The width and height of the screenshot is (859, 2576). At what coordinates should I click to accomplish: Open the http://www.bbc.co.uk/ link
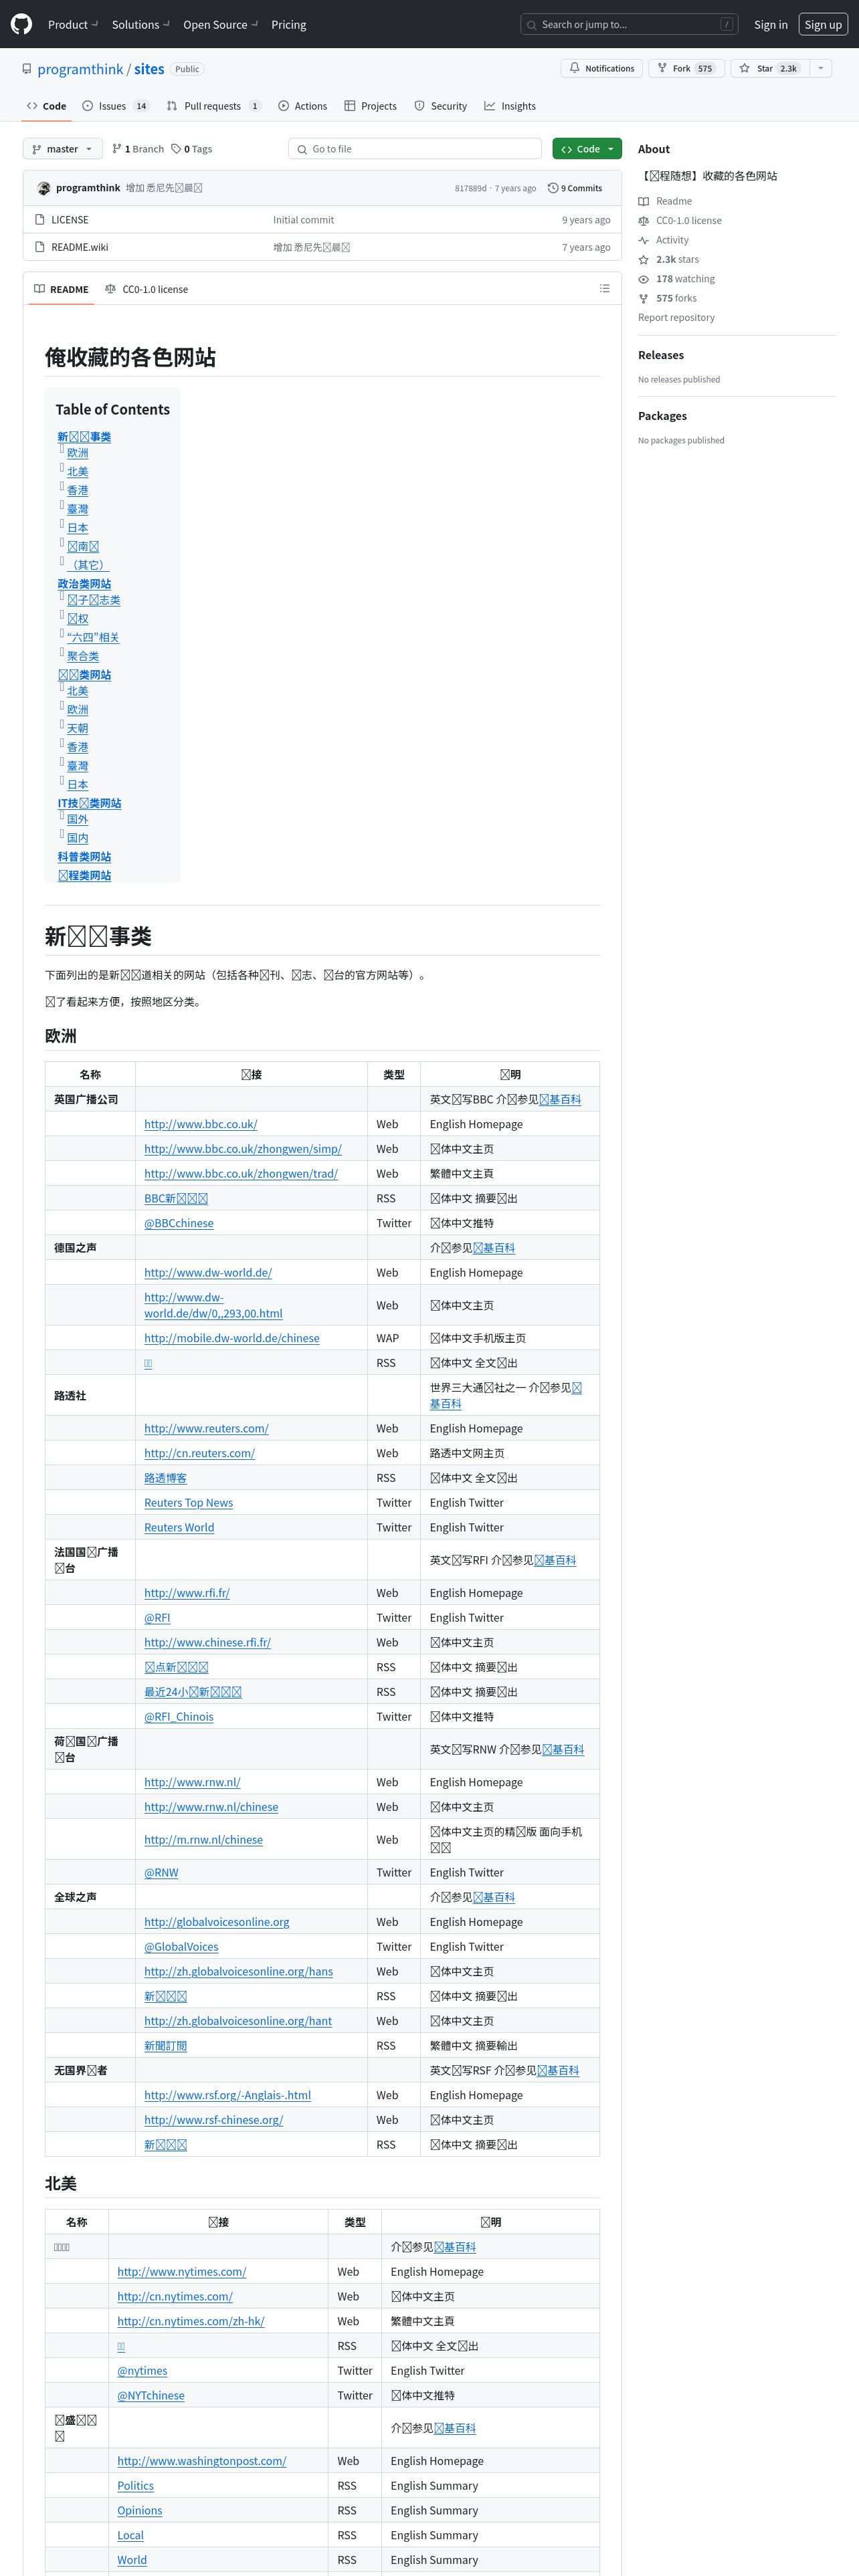(200, 1124)
